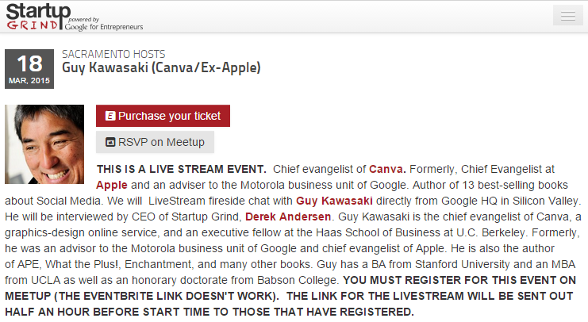This screenshot has height=322, width=588.
Task: Click Guy Kawasaki's profile photo
Action: click(44, 144)
